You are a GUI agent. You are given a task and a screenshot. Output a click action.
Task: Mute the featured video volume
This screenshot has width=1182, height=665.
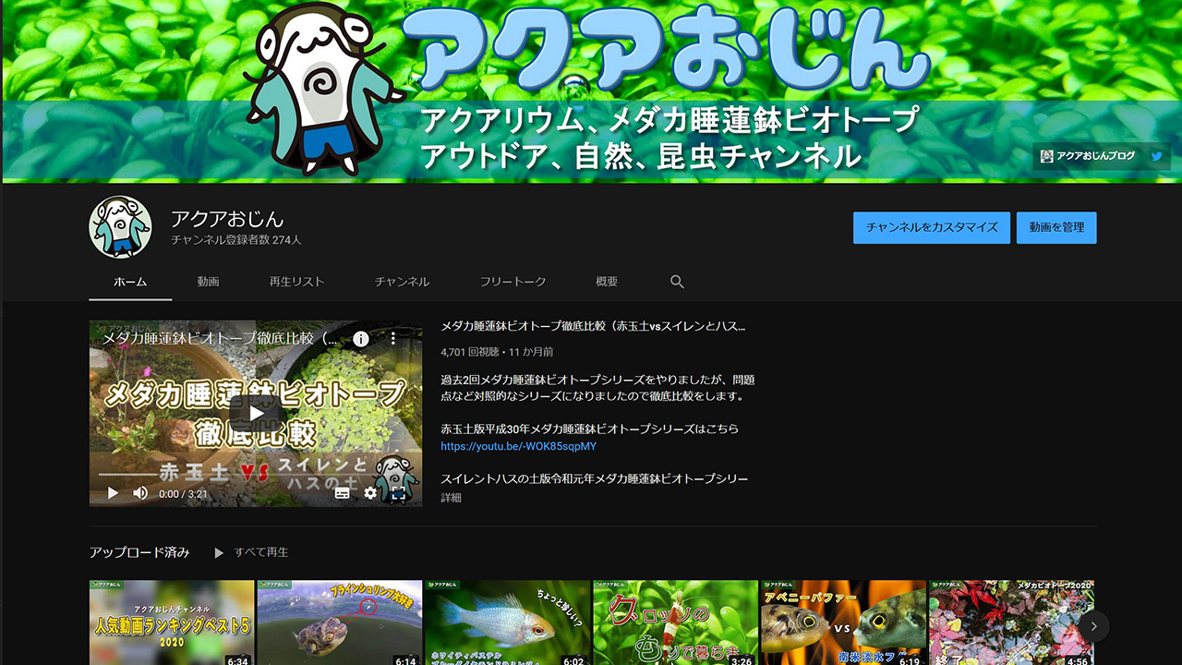click(140, 493)
